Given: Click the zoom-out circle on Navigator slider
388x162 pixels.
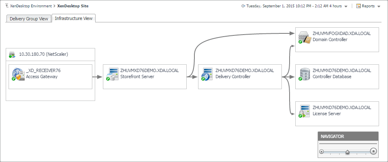Looking at the screenshot, I should [321, 151].
